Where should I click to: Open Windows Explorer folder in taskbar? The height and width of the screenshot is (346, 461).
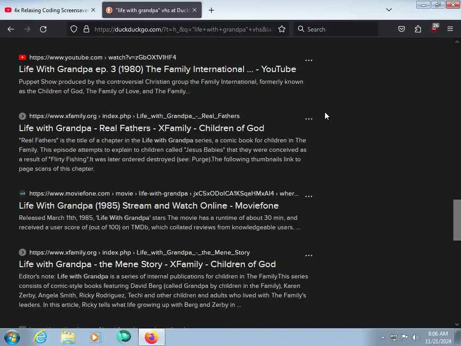point(68,337)
